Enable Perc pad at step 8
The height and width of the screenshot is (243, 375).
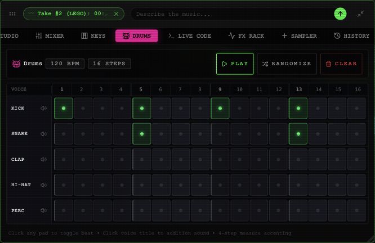[200, 210]
